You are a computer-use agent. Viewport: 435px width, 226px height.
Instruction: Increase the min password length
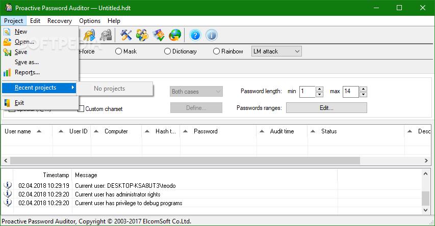coord(320,89)
